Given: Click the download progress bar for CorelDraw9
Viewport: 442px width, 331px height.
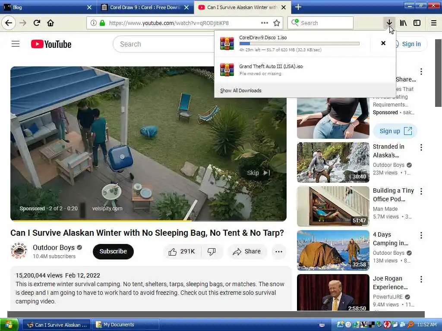Looking at the screenshot, I should [x=300, y=44].
